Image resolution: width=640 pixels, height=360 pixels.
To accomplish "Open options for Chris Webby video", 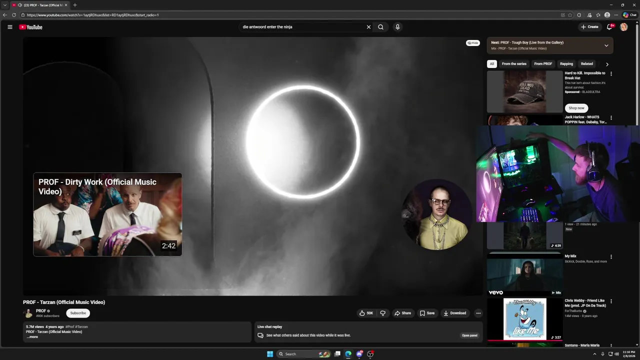I will [610, 301].
